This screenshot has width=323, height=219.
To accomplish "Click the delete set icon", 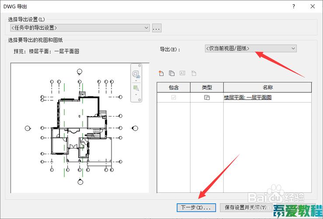I will [x=194, y=73].
